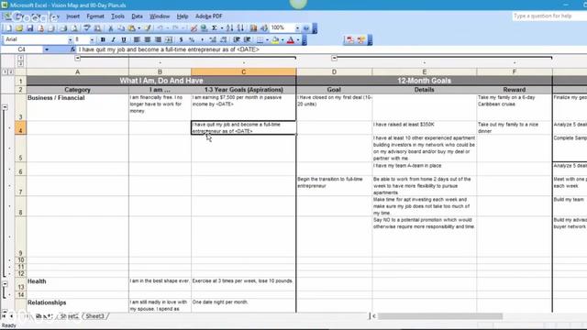Open the Fill Color dropdown arrow
This screenshot has height=330, width=587.
pyautogui.click(x=282, y=39)
